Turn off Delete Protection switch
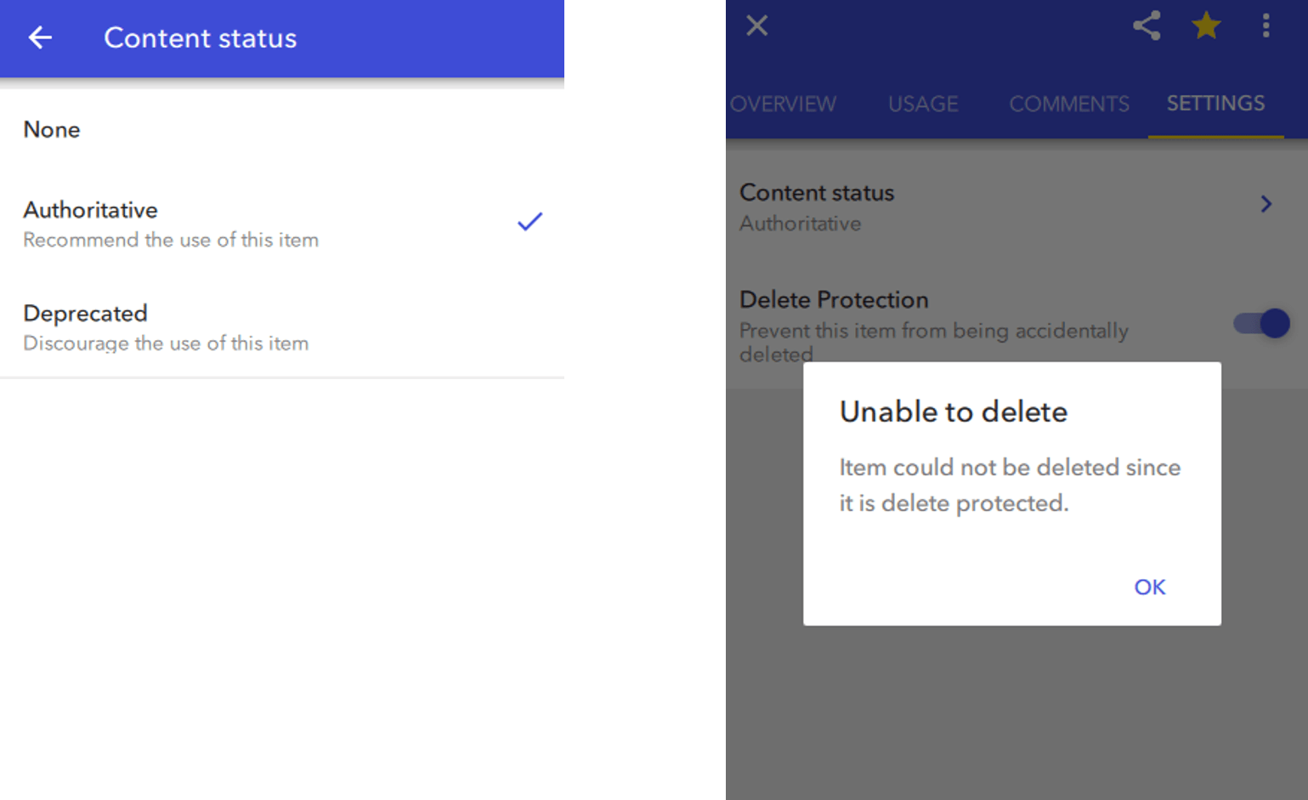 (x=1262, y=323)
